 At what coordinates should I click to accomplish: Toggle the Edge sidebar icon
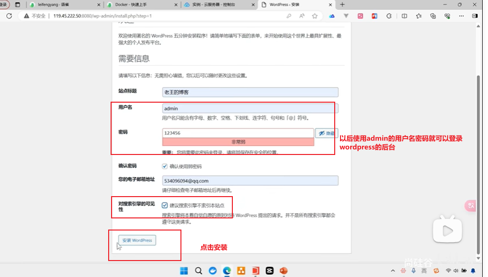[475, 16]
